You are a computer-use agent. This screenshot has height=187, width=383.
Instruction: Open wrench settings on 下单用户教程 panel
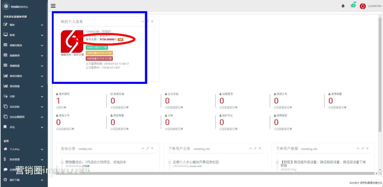pos(362,148)
